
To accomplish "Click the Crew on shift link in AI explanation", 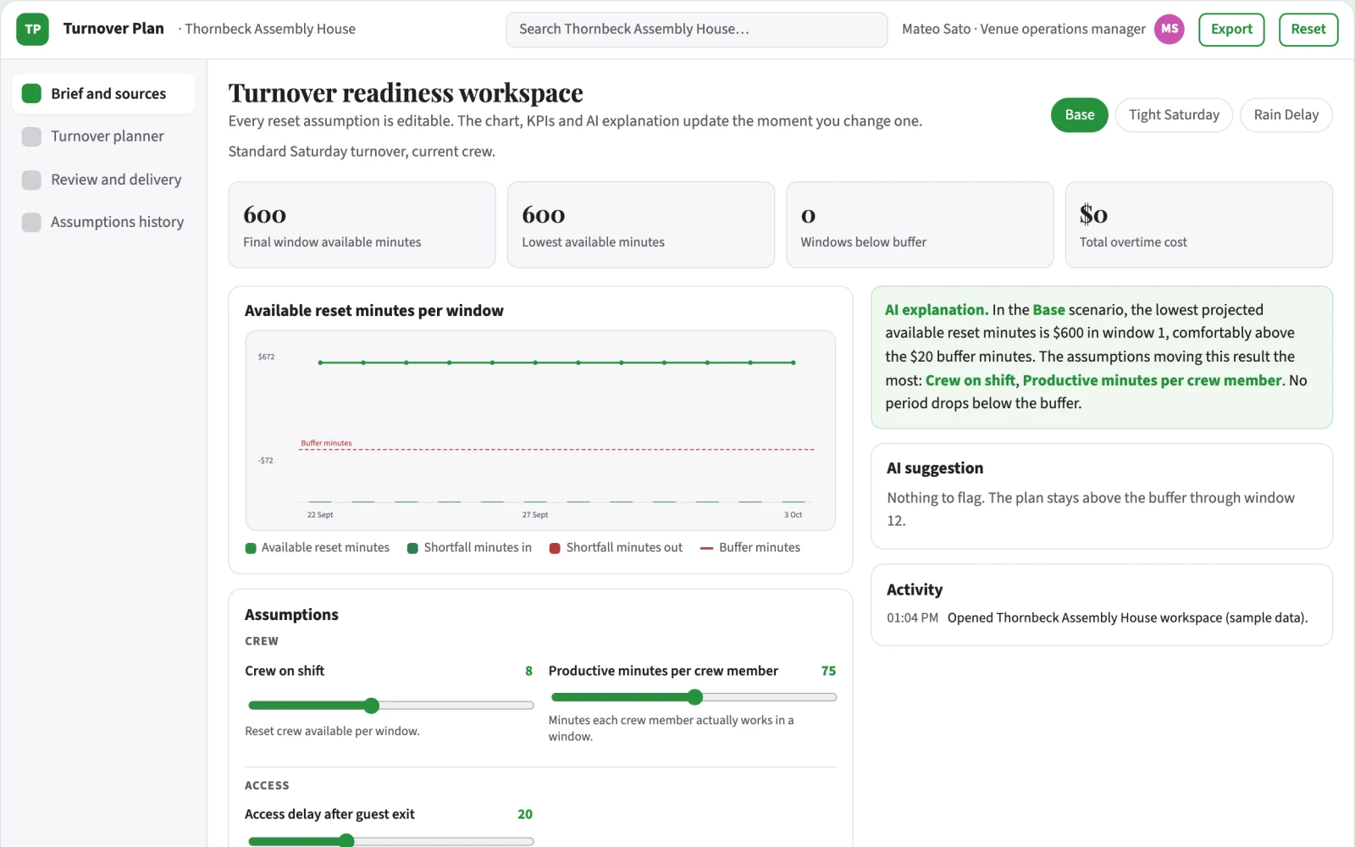I will (x=970, y=380).
